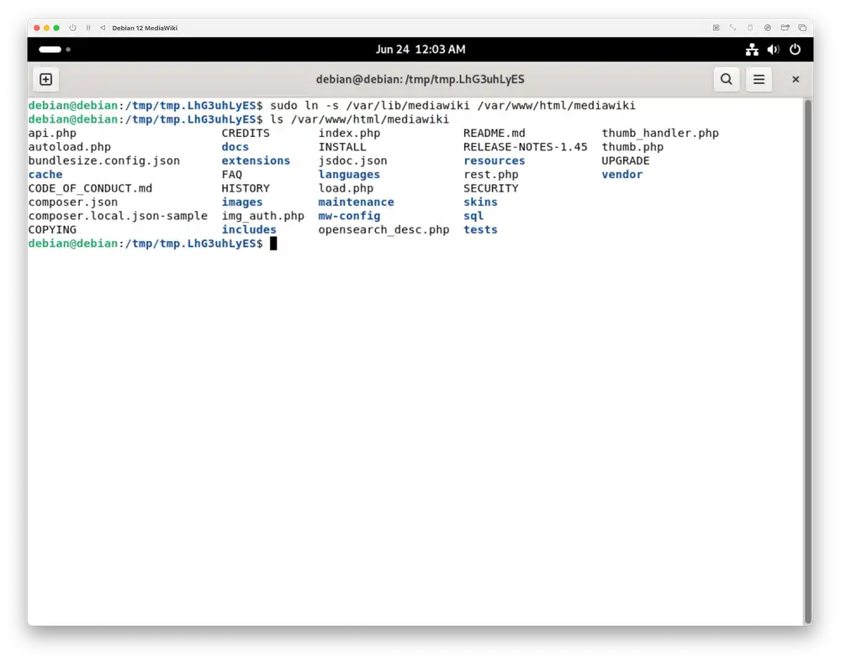Click the CREDITS file name
841x662 pixels.
[246, 134]
